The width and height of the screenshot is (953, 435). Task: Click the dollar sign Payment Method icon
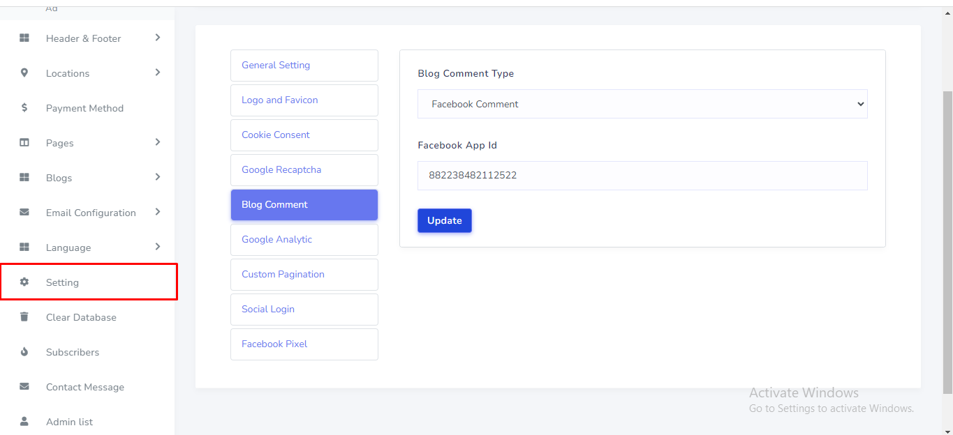click(24, 108)
